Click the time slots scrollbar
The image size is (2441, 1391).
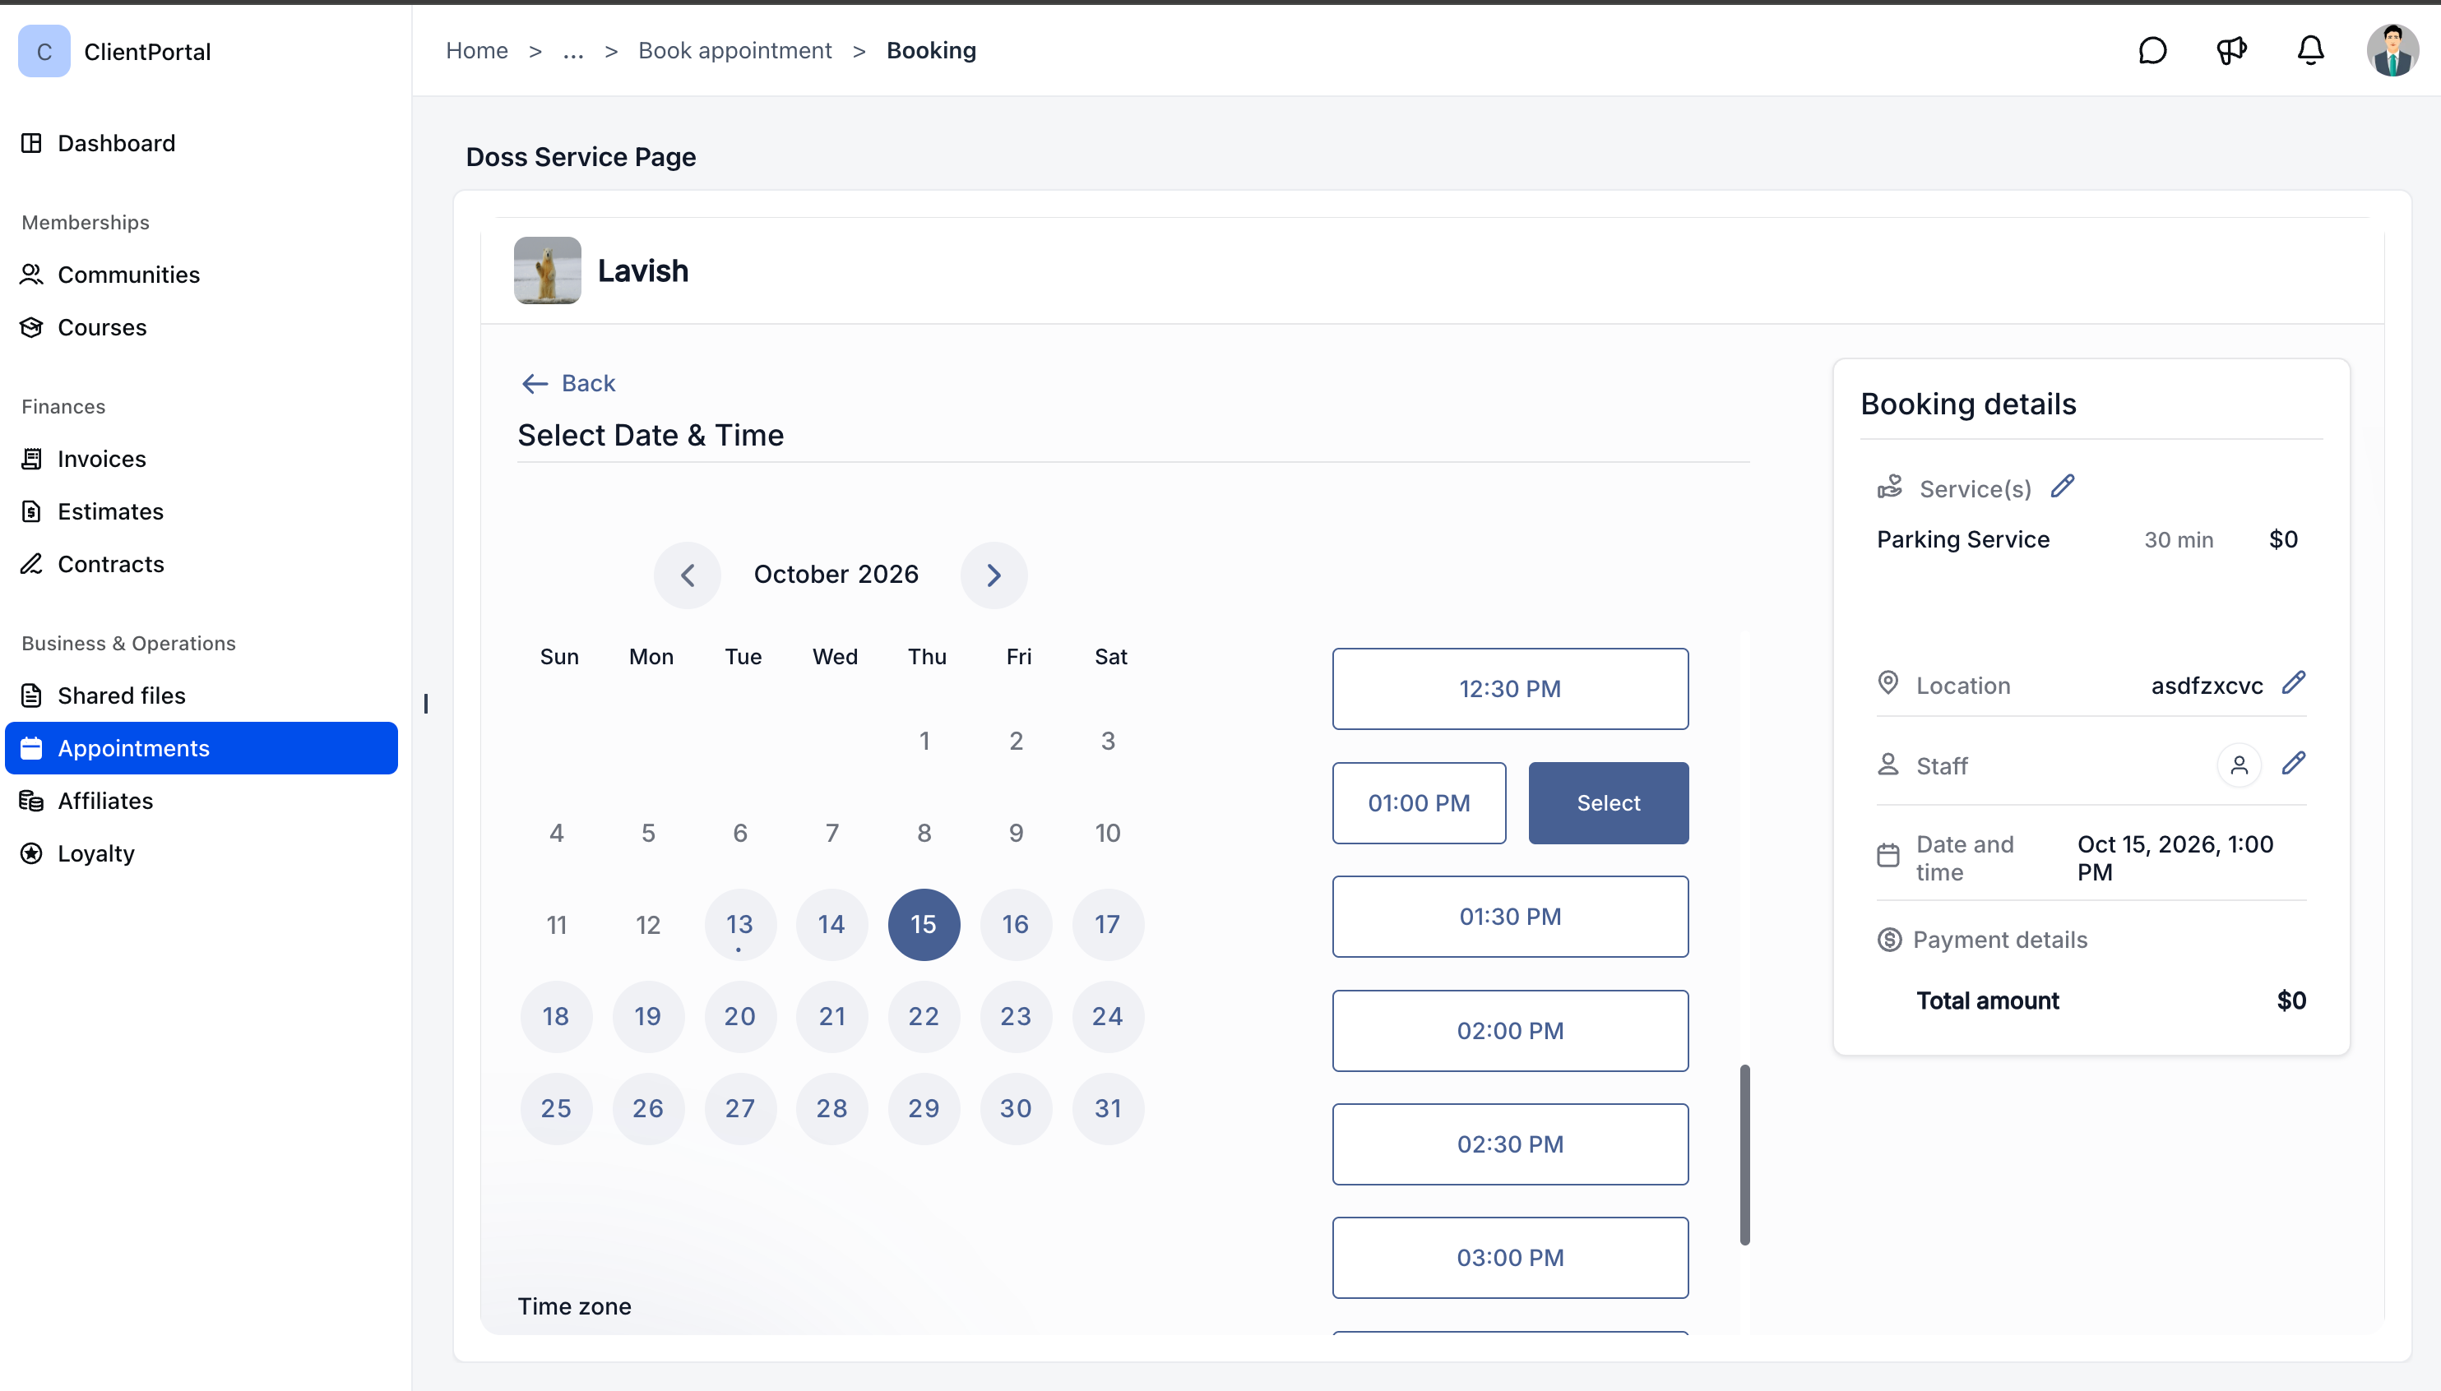pos(1745,1155)
